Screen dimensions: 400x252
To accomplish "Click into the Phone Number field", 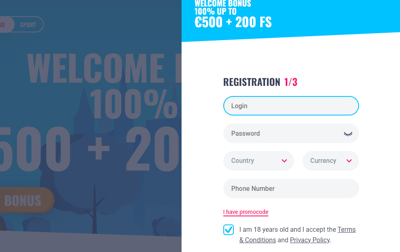I will point(291,188).
